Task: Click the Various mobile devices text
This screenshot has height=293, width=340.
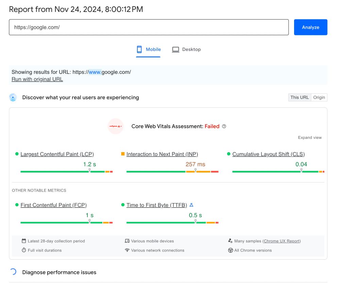Action: 152,241
